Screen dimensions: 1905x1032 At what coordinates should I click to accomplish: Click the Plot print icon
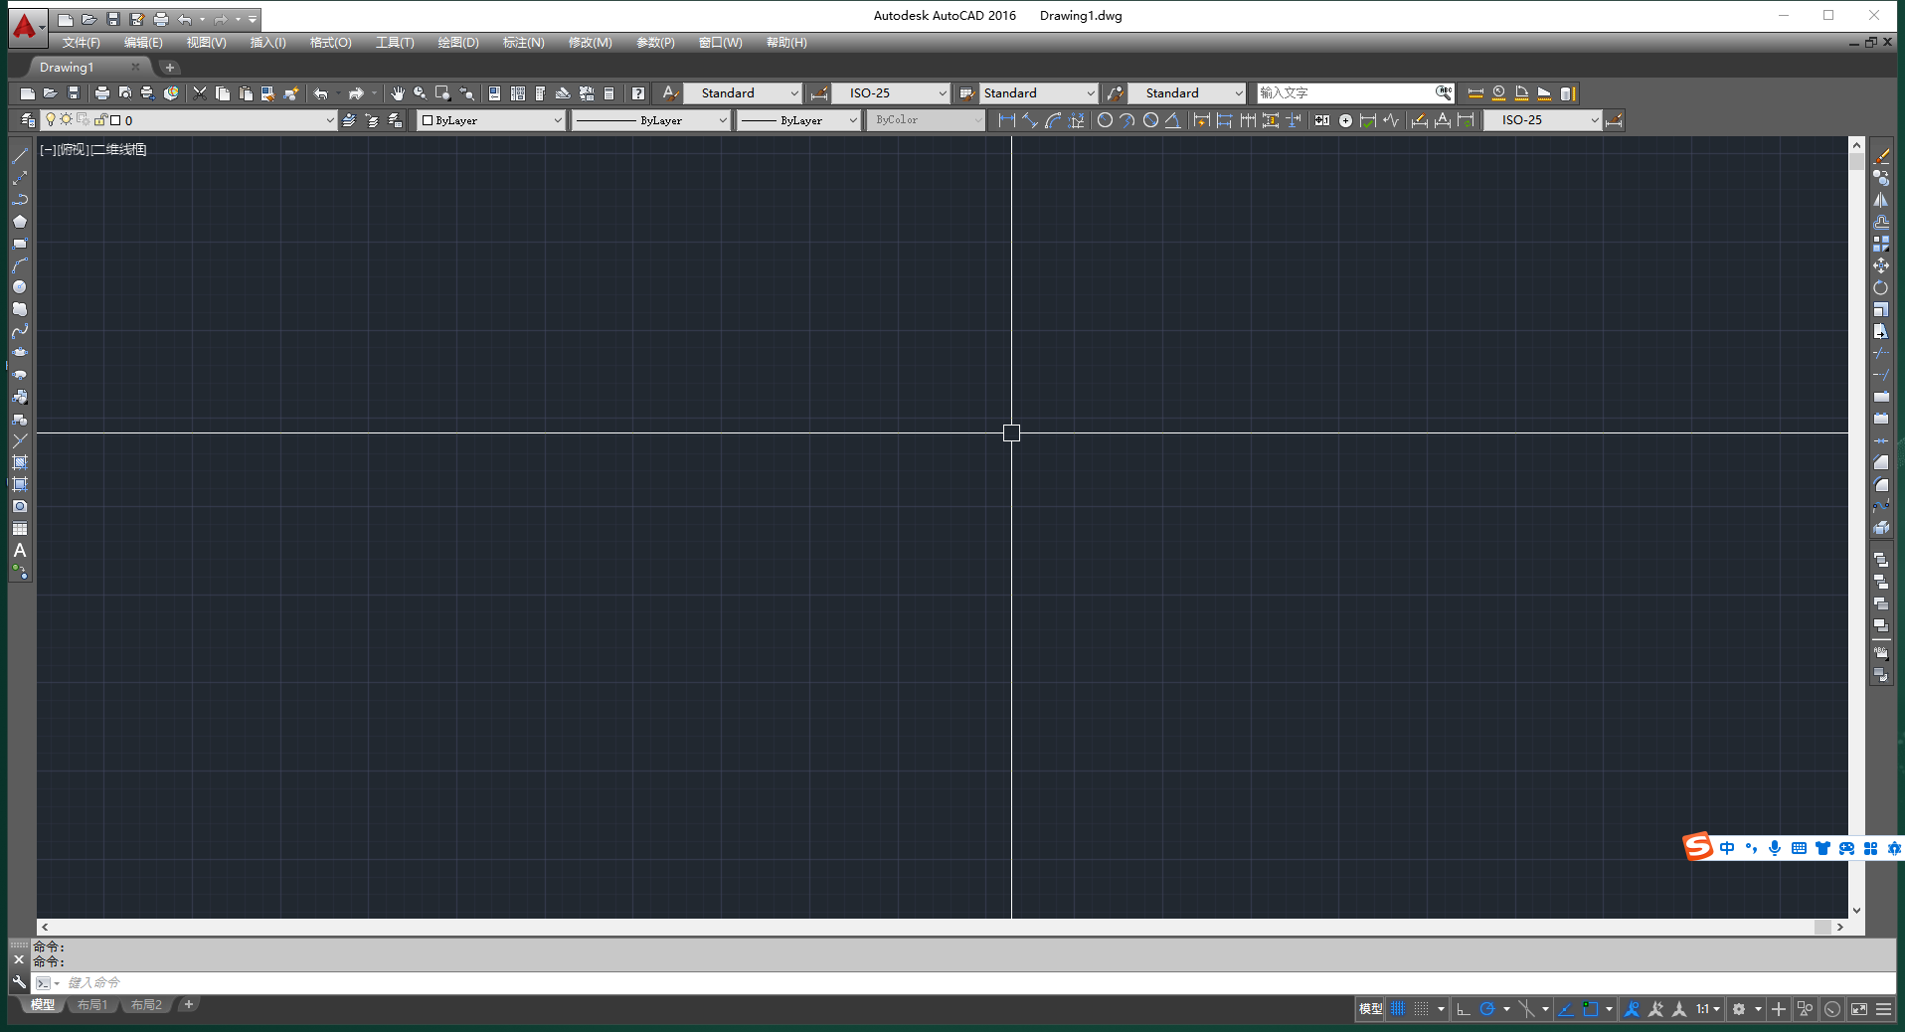[101, 93]
